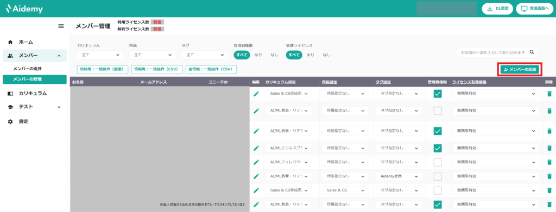
Task: Open the タグ filter dropdown
Action: [205, 55]
